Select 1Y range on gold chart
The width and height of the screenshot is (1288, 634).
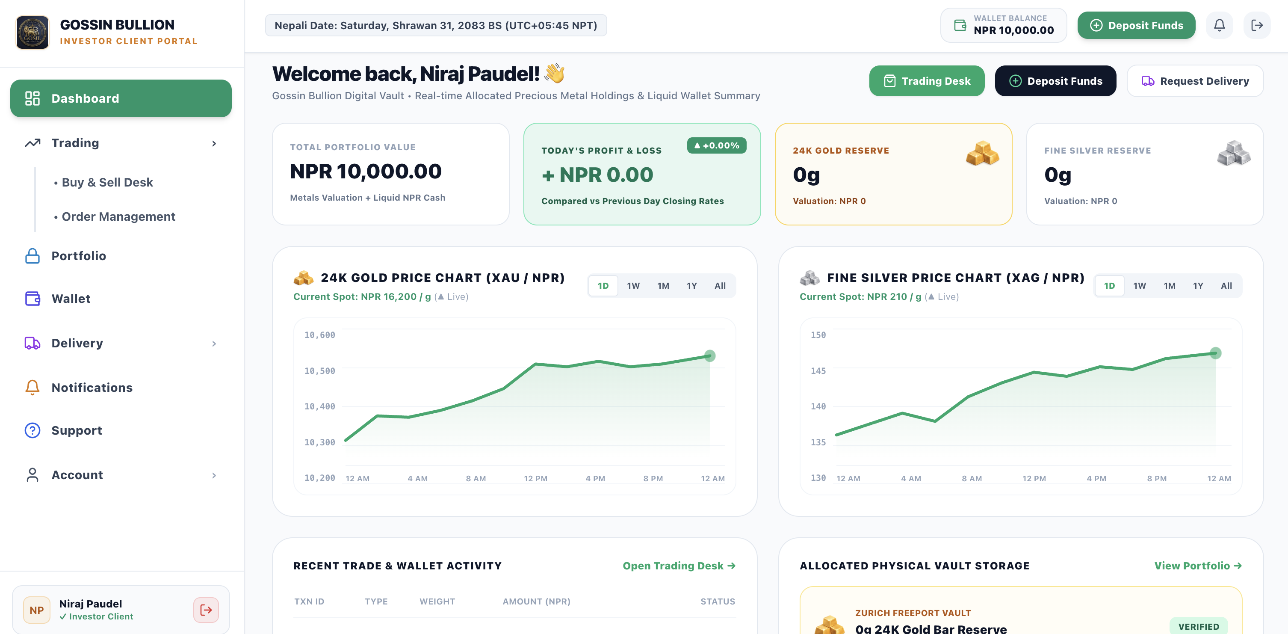[691, 286]
